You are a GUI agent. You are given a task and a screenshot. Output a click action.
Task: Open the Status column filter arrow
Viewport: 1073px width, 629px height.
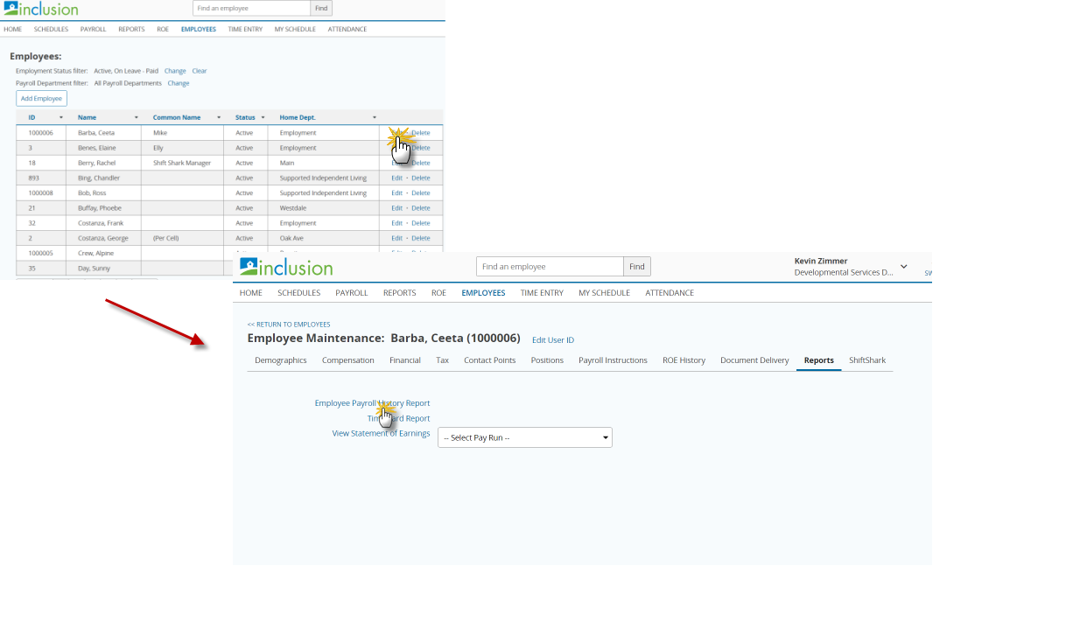pyautogui.click(x=262, y=117)
